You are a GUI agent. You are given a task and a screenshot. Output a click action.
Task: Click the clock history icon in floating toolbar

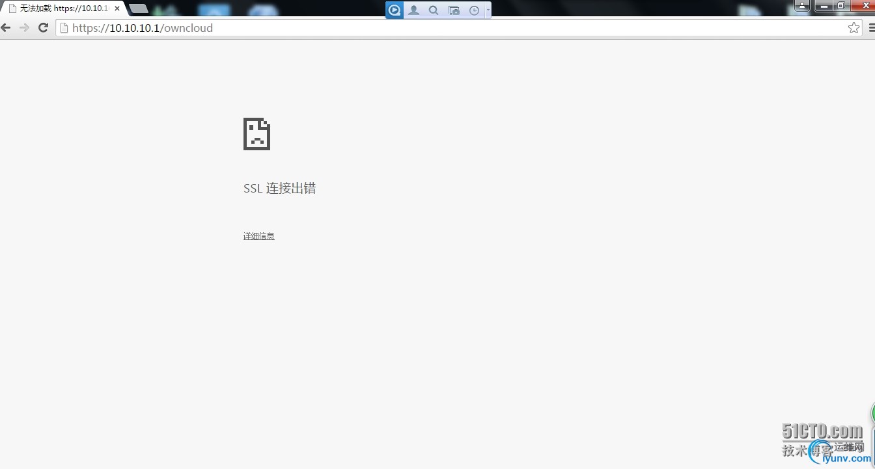tap(475, 10)
